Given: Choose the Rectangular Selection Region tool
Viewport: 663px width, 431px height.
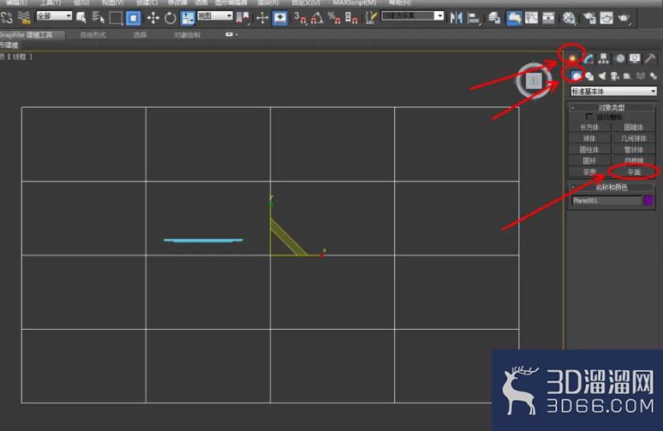Looking at the screenshot, I should (116, 17).
